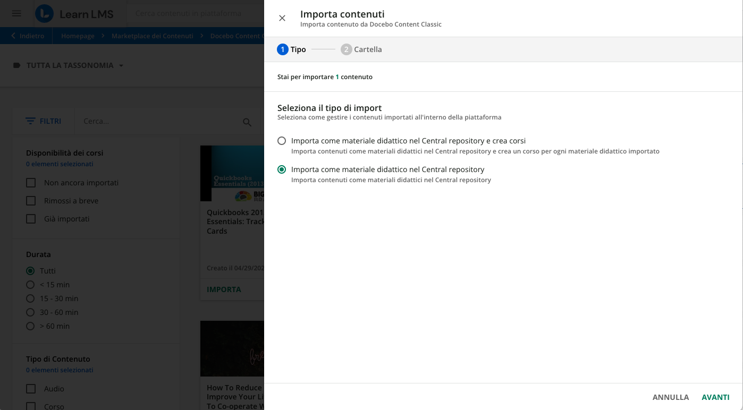
Task: Select the 15 - 30 min duration option
Action: pos(30,298)
